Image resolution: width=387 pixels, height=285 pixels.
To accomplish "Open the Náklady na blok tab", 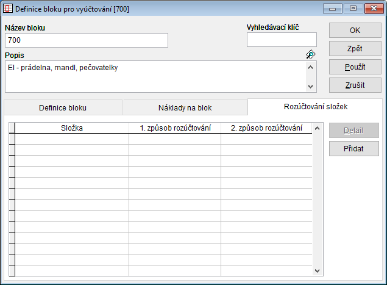I will pos(185,107).
